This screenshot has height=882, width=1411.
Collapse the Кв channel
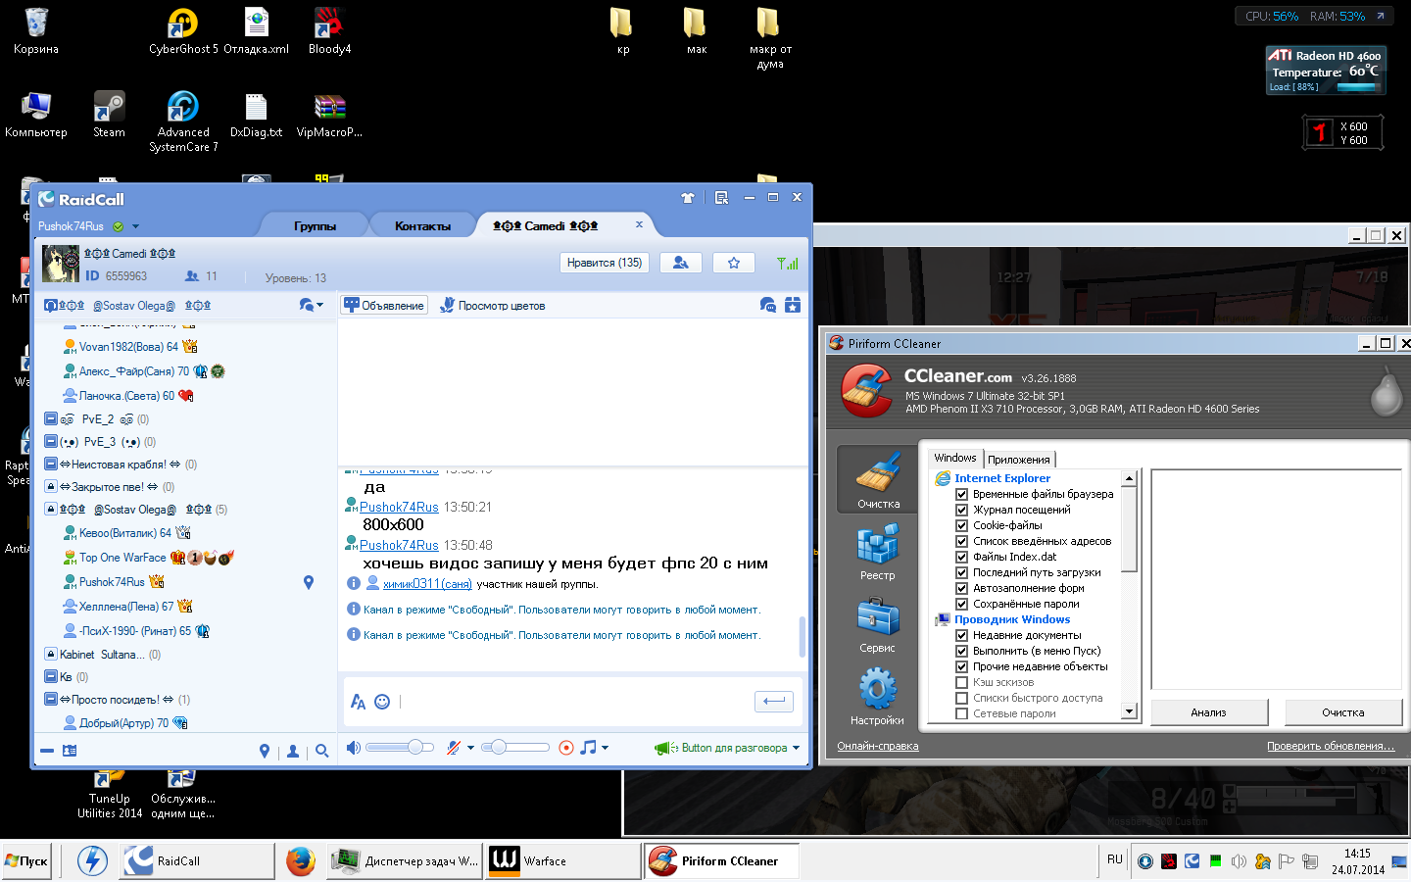pyautogui.click(x=51, y=676)
